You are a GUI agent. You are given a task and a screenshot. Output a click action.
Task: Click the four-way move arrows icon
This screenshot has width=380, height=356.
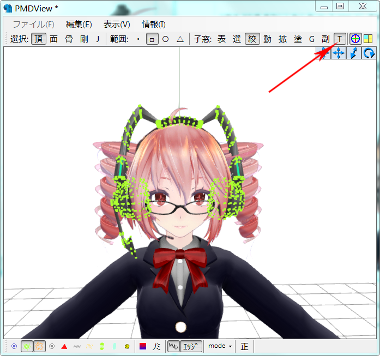pos(339,53)
